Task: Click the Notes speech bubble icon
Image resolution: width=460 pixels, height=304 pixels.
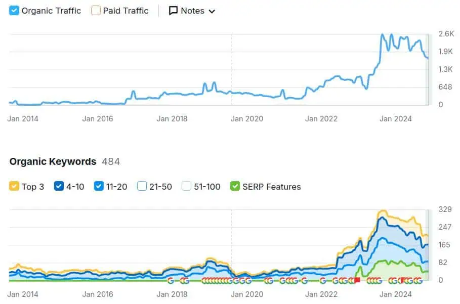Action: pyautogui.click(x=173, y=11)
